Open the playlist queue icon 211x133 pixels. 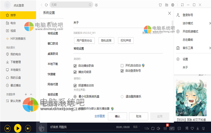tap(203, 128)
